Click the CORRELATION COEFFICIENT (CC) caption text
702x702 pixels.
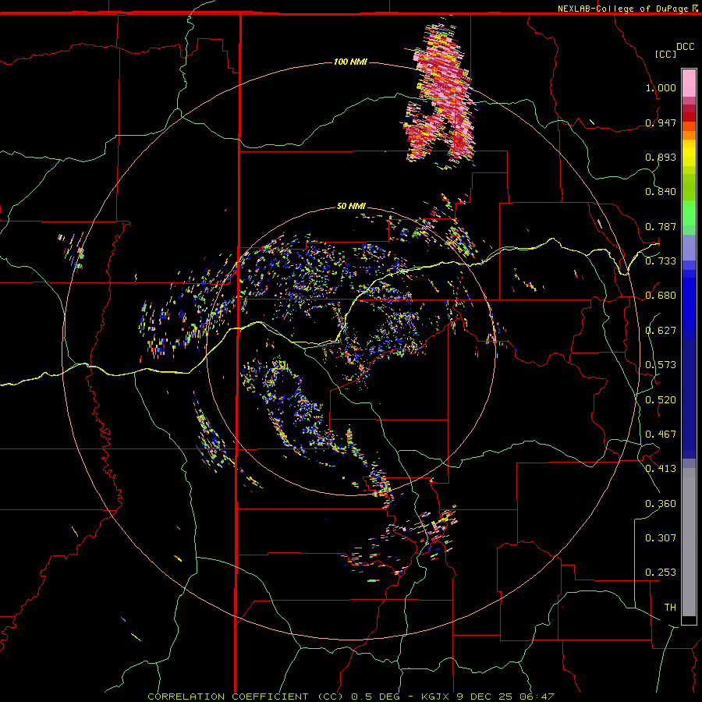click(x=246, y=697)
